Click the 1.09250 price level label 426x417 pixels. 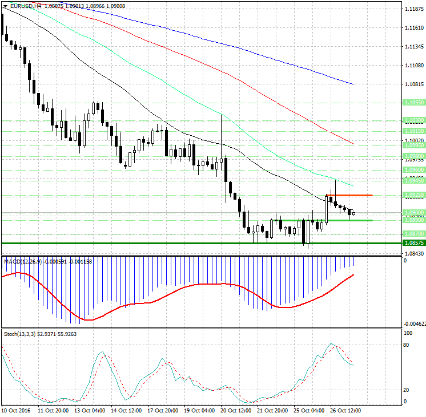pyautogui.click(x=413, y=195)
